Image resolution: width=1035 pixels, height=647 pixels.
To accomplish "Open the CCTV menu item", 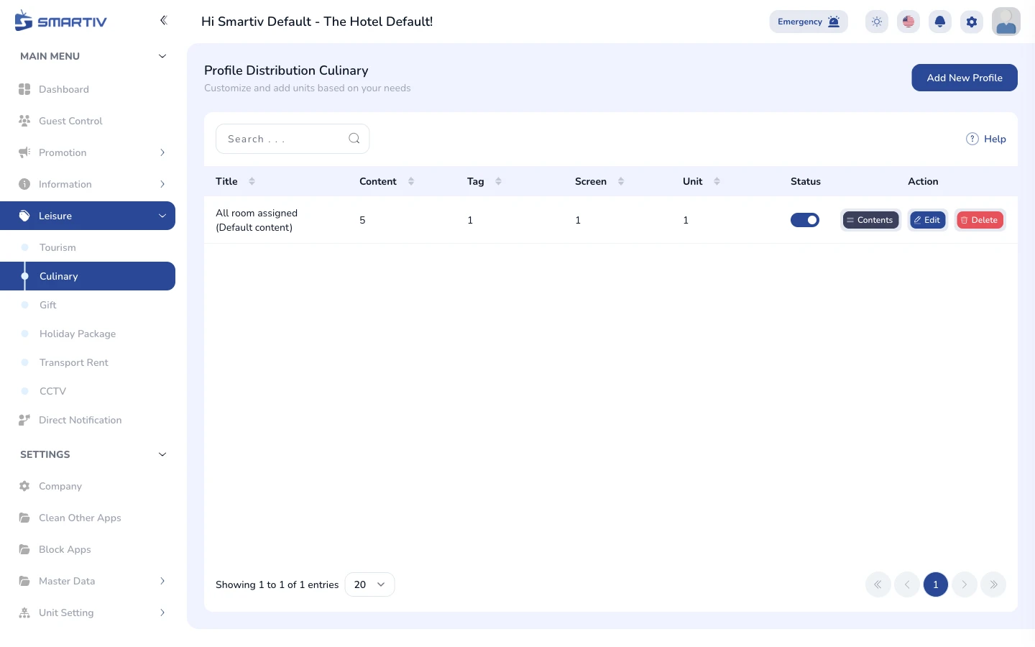I will pyautogui.click(x=88, y=391).
